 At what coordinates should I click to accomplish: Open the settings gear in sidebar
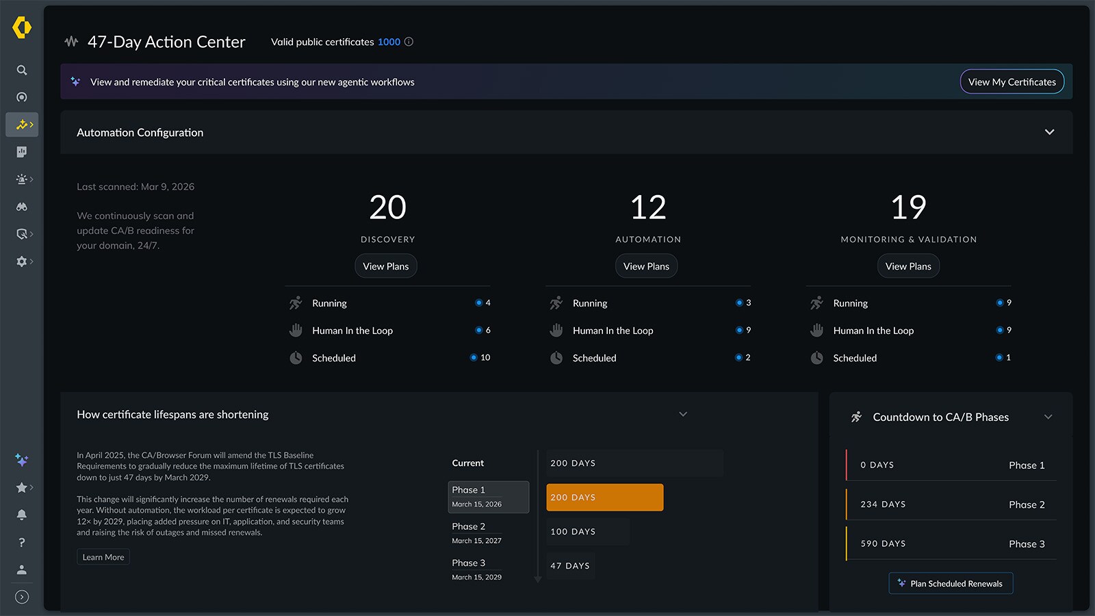(x=22, y=261)
